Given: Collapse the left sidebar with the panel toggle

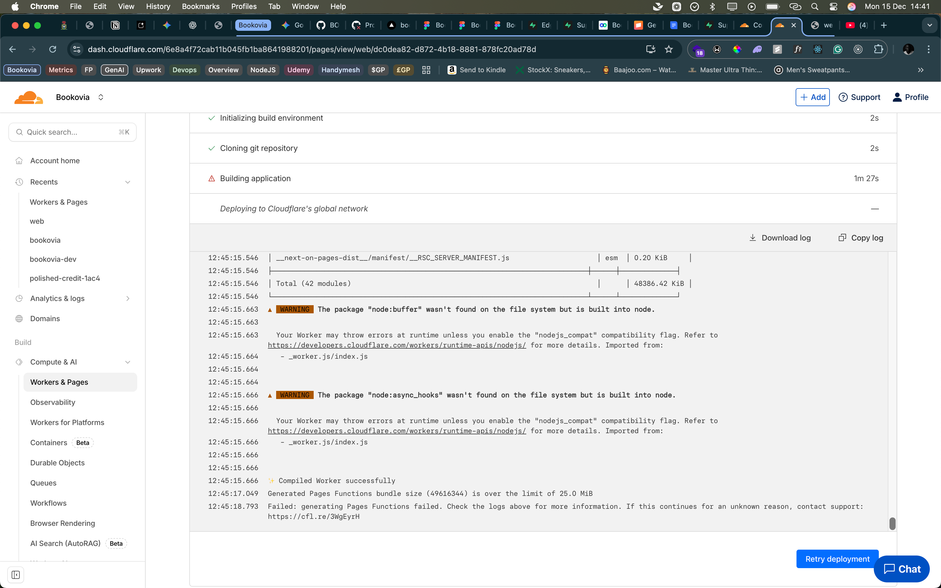Looking at the screenshot, I should (16, 575).
